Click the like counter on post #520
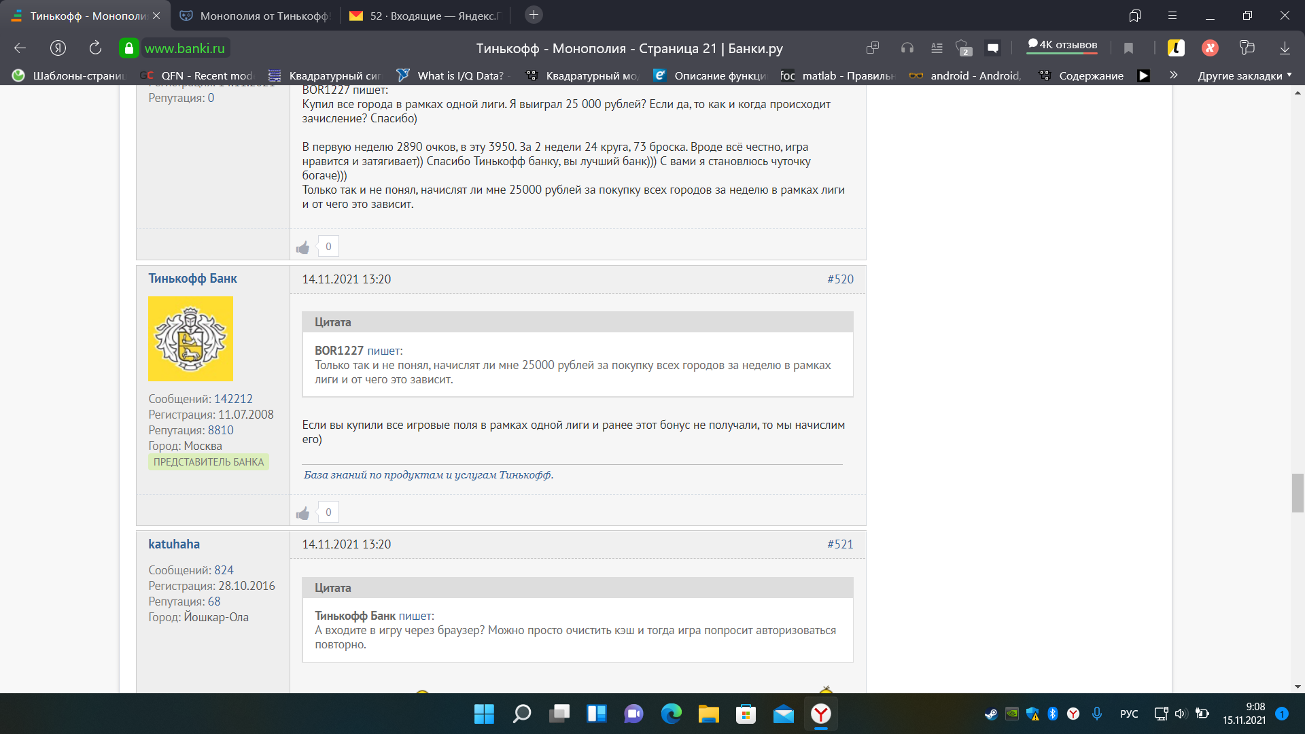This screenshot has width=1305, height=734. click(328, 512)
